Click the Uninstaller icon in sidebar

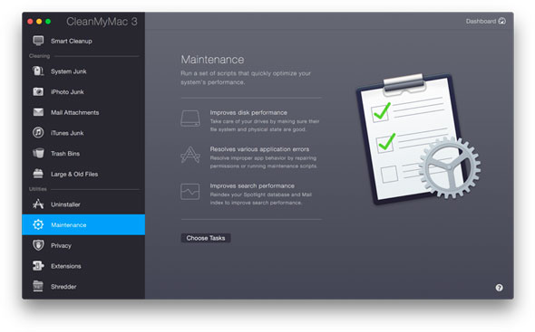point(38,204)
